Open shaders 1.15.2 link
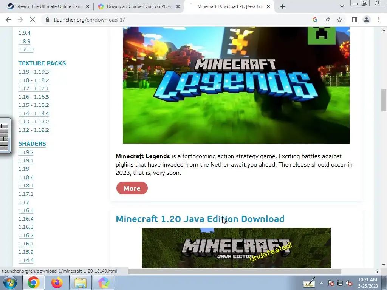Viewport: 387px width, 290px height. 26,252
